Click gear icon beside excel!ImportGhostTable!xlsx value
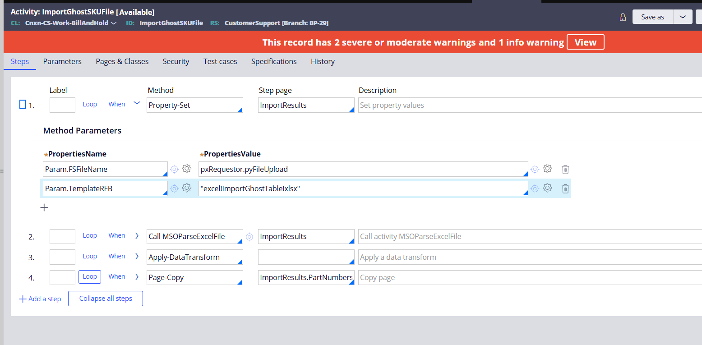The image size is (702, 345). pos(547,188)
